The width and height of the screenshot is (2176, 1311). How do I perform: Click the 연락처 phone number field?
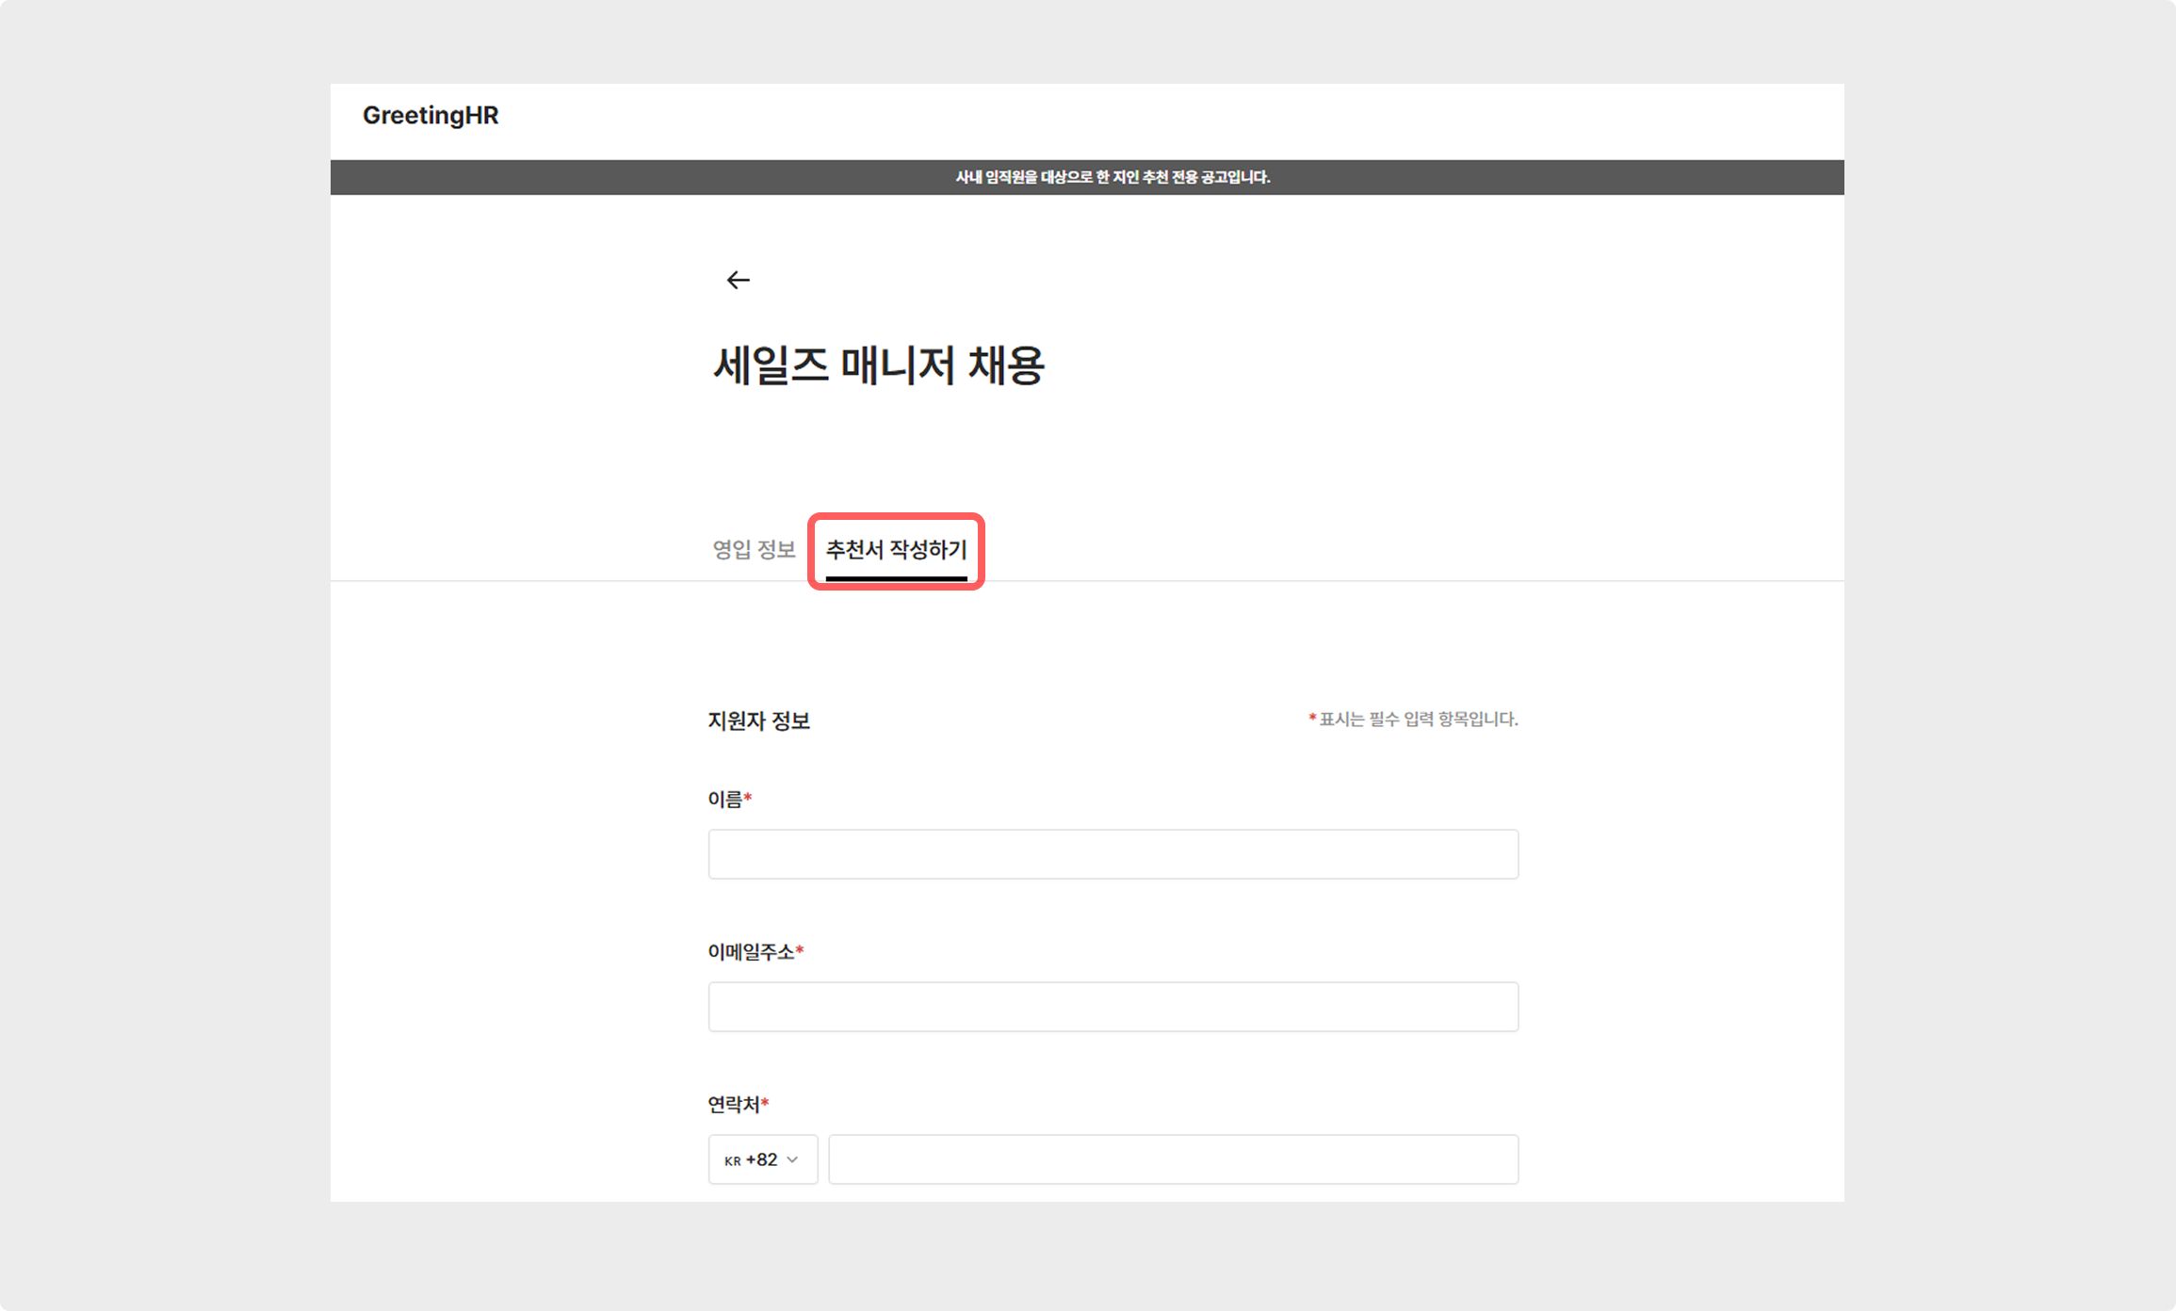1173,1159
